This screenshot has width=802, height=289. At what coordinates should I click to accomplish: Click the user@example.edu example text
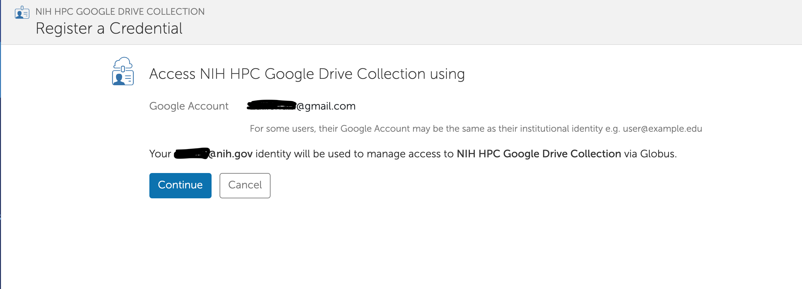662,129
